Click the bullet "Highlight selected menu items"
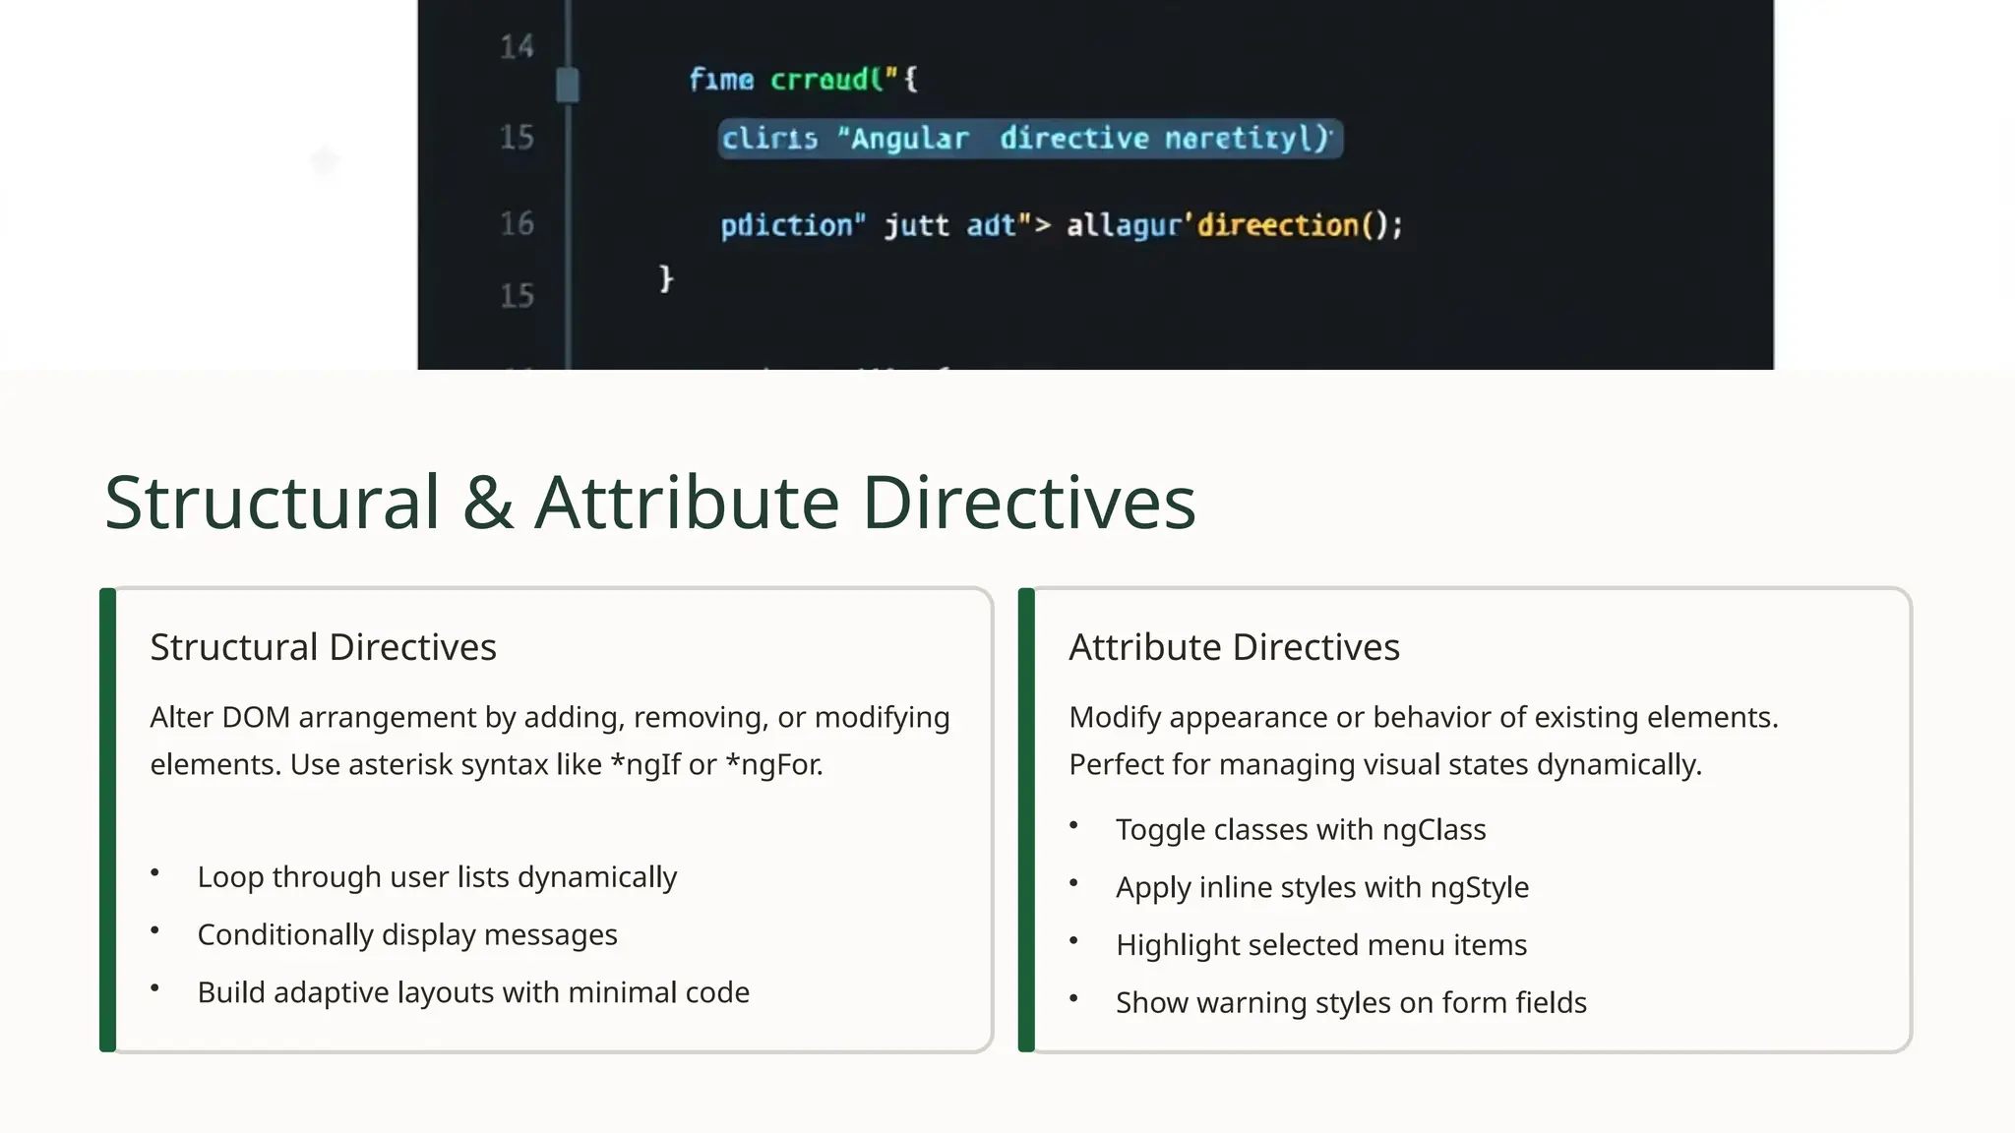Viewport: 2015px width, 1133px height. pyautogui.click(x=1321, y=945)
